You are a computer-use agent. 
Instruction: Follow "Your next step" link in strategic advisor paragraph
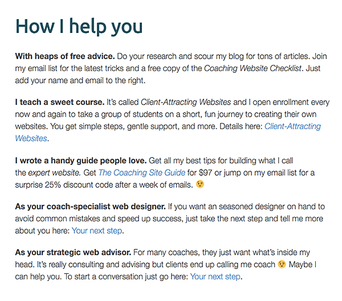click(215, 277)
